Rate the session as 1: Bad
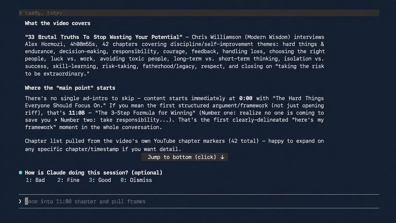The height and width of the screenshot is (223, 396). click(35, 180)
